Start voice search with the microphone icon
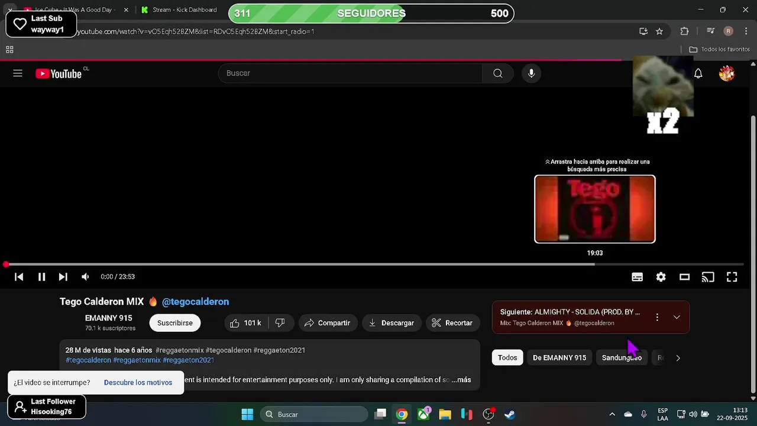757x426 pixels. 531,73
